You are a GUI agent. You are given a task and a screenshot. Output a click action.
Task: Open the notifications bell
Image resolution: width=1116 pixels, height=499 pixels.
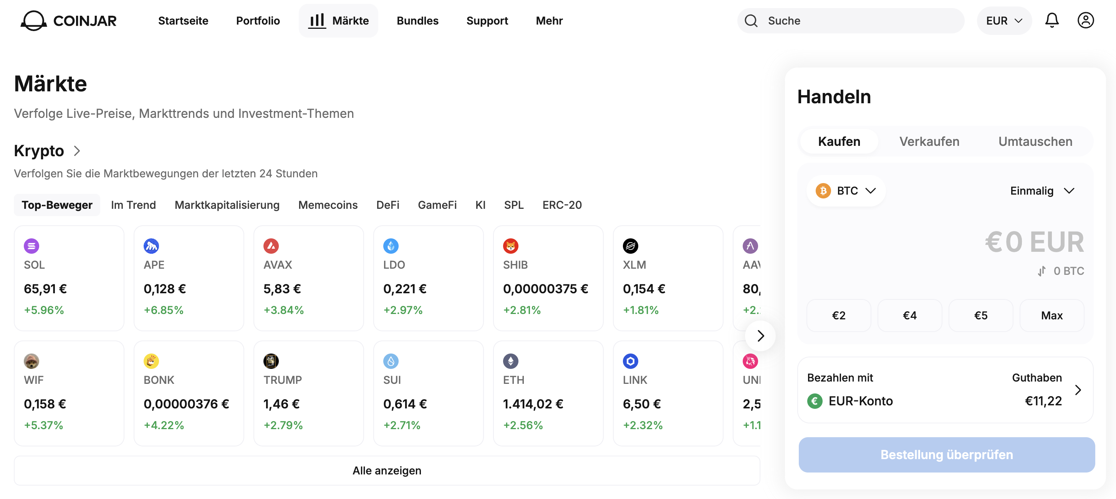point(1051,20)
